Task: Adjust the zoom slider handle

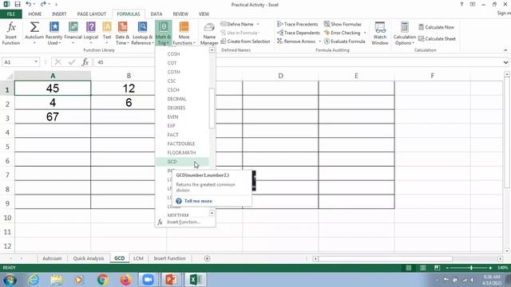Action: click(x=471, y=268)
